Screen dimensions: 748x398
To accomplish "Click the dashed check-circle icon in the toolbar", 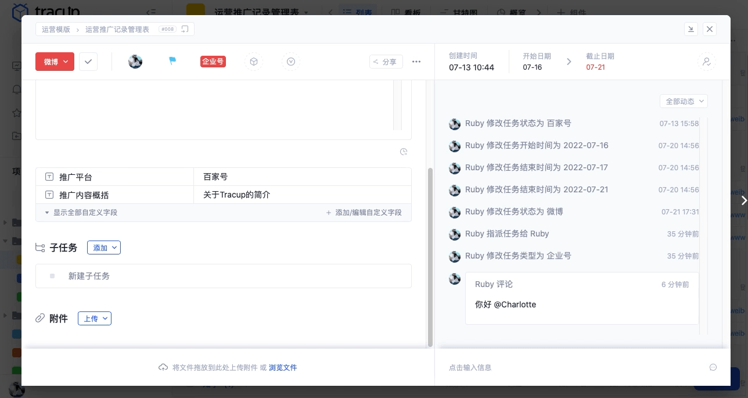I will click(x=291, y=61).
